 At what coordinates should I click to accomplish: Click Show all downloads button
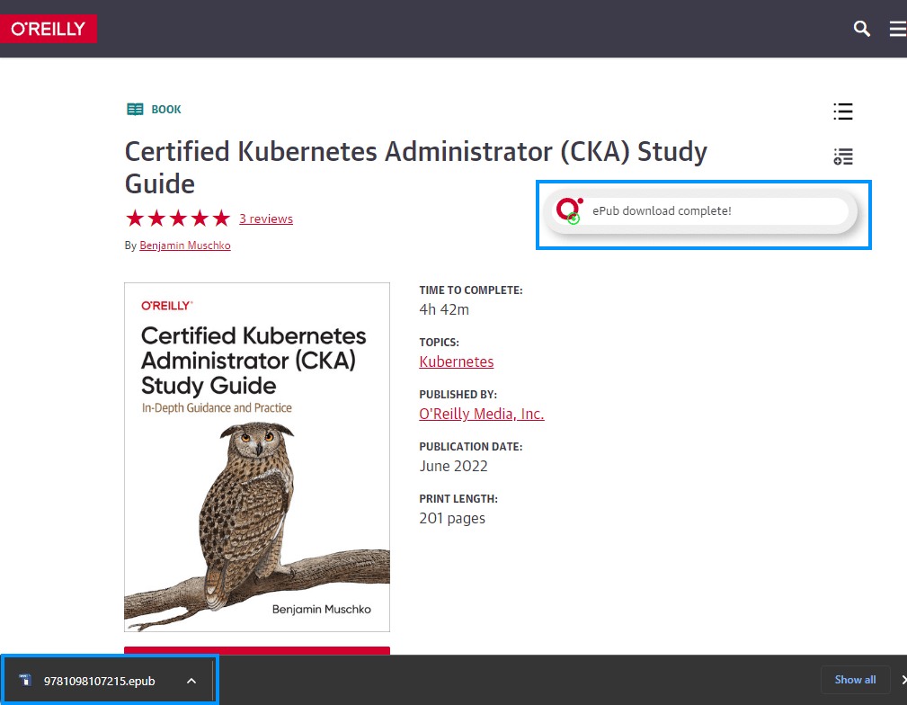click(855, 680)
